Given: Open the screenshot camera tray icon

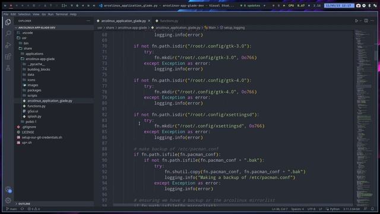Looking at the screenshot, I should pyautogui.click(x=358, y=5).
